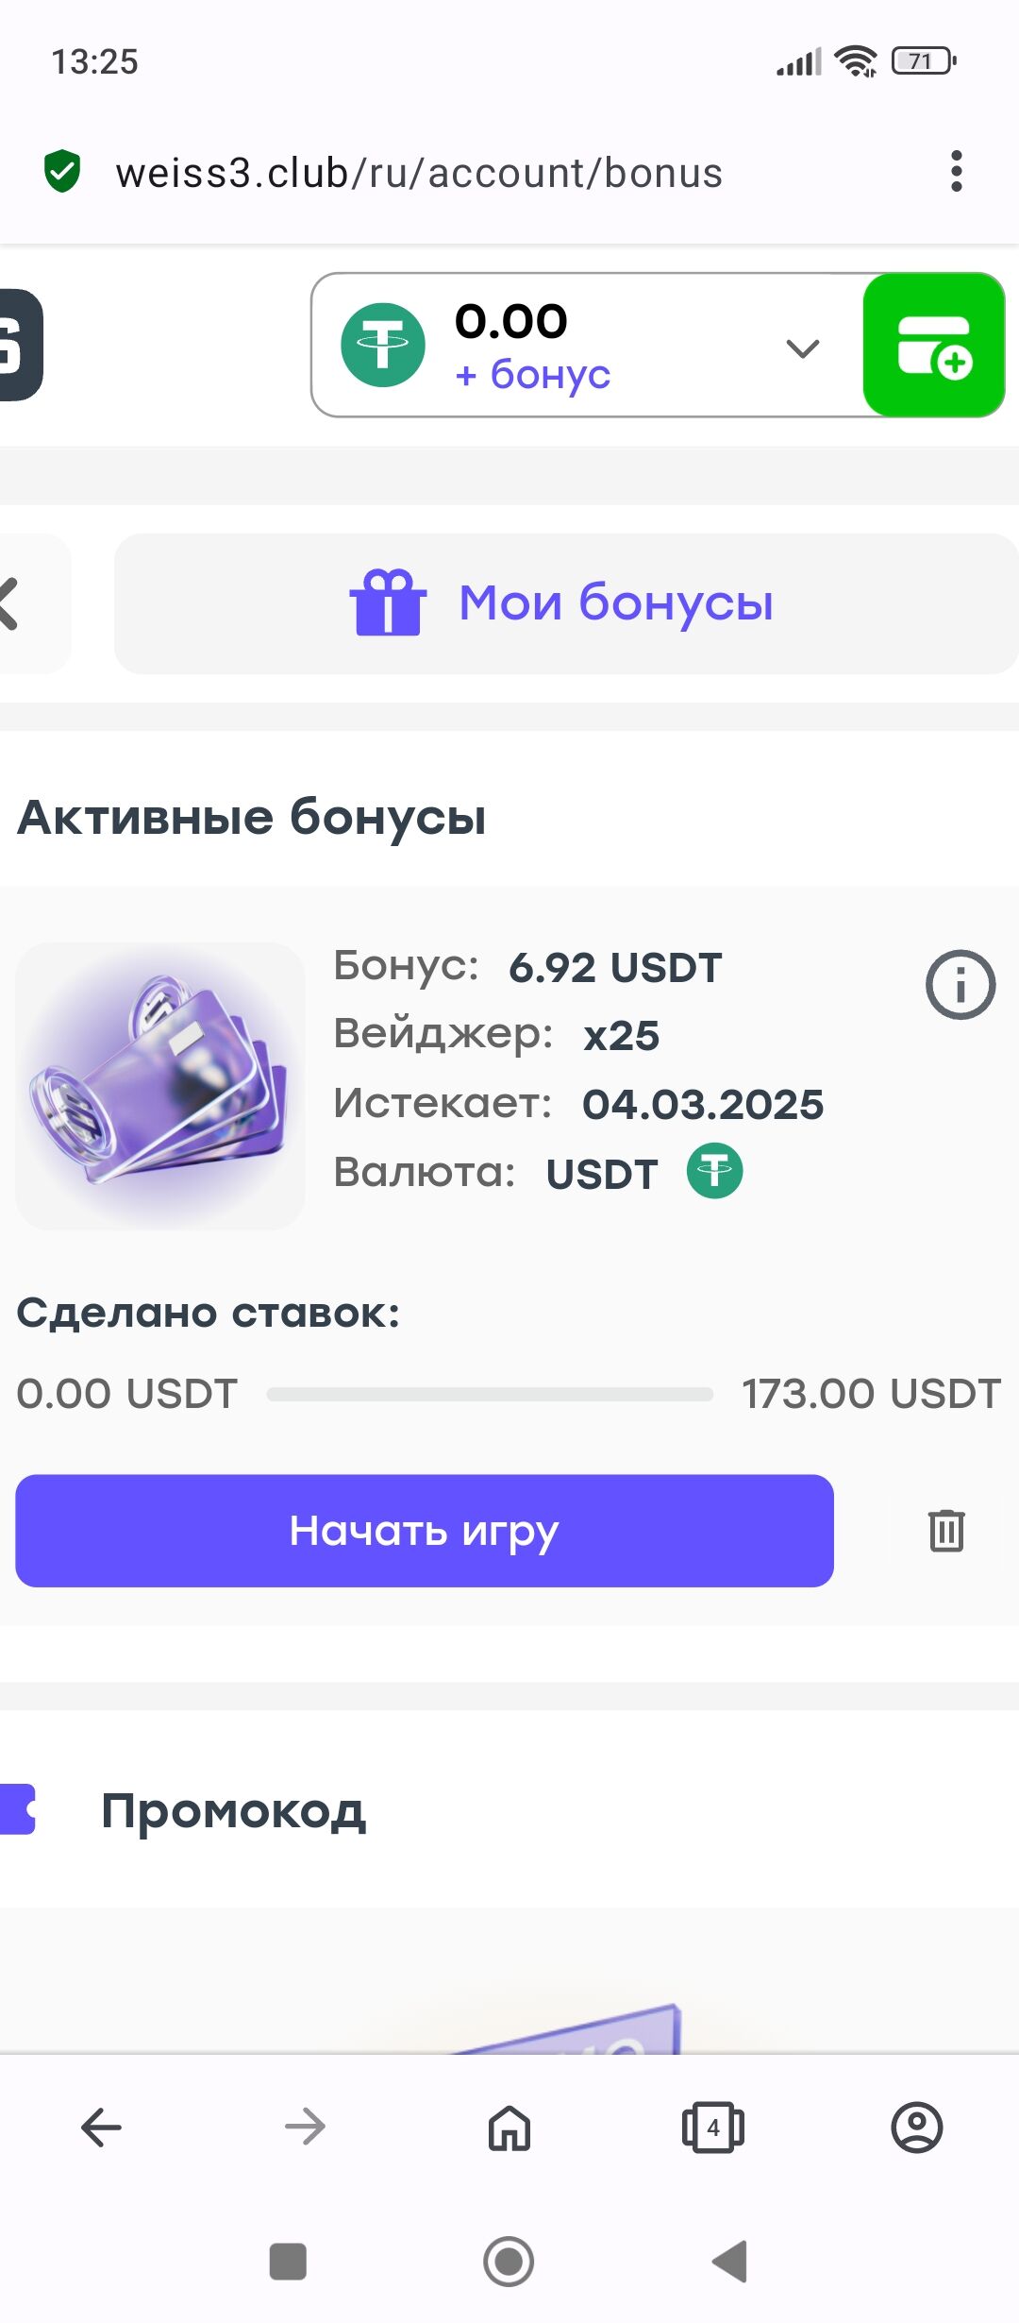Go to browser home page

pyautogui.click(x=509, y=2128)
